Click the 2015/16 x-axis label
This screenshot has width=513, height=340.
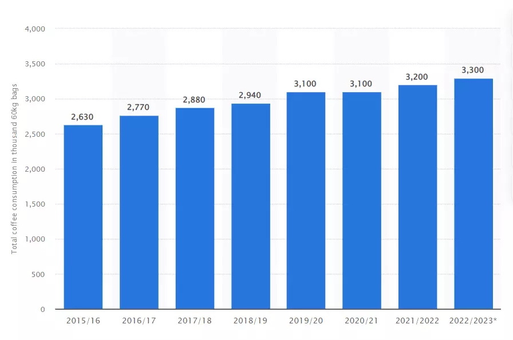(83, 321)
